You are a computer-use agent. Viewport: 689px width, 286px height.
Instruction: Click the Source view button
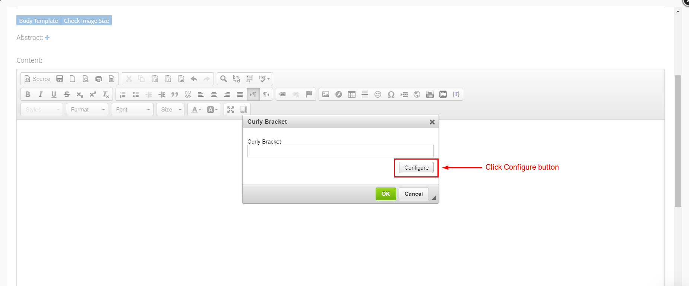(37, 79)
